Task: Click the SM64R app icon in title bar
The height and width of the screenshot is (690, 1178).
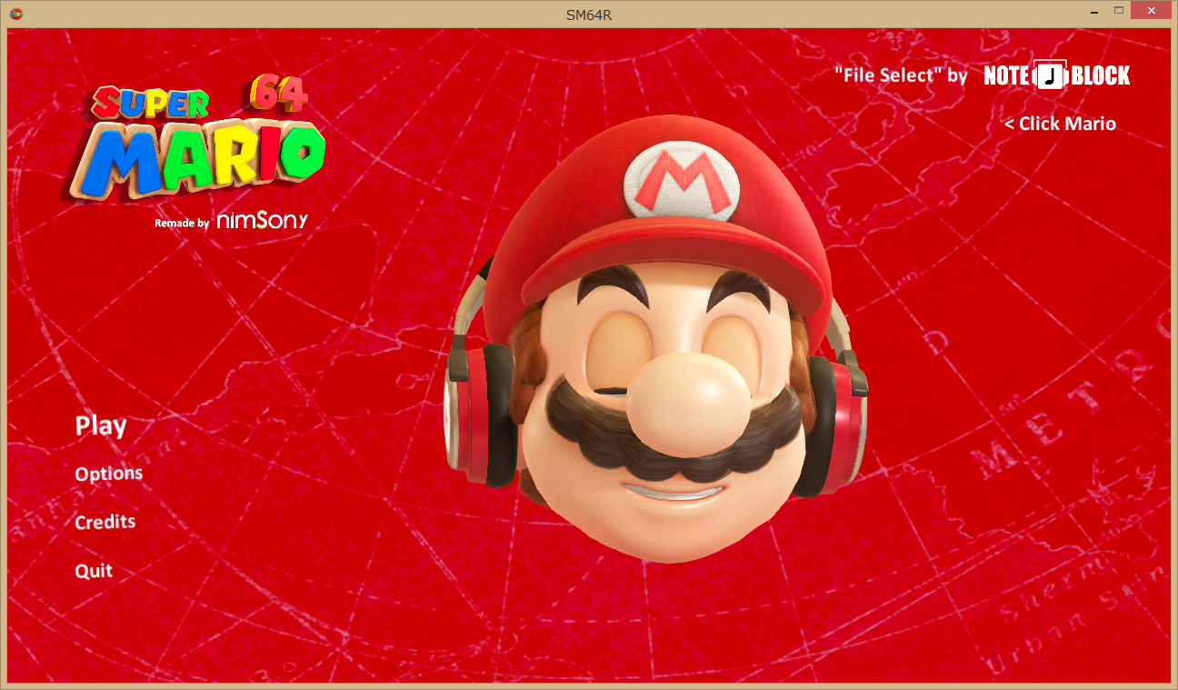Action: 15,14
